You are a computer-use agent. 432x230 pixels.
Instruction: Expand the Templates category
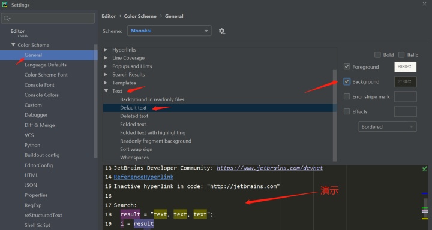(106, 83)
